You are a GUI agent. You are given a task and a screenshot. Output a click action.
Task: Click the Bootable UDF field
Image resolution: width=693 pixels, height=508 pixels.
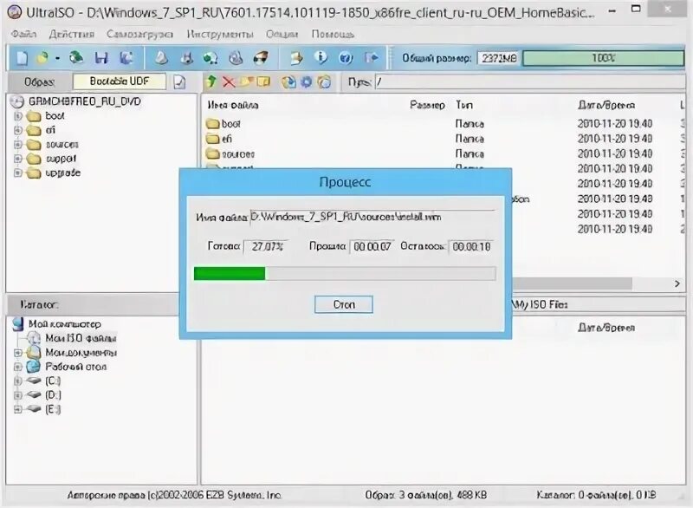(x=120, y=81)
